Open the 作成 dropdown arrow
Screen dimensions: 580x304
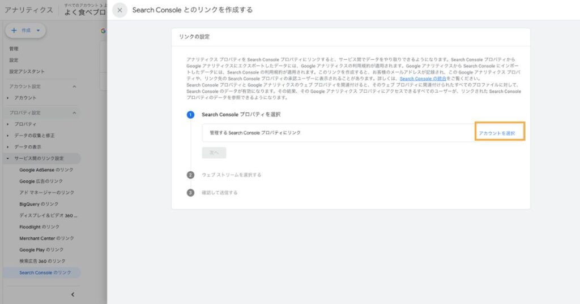(38, 31)
